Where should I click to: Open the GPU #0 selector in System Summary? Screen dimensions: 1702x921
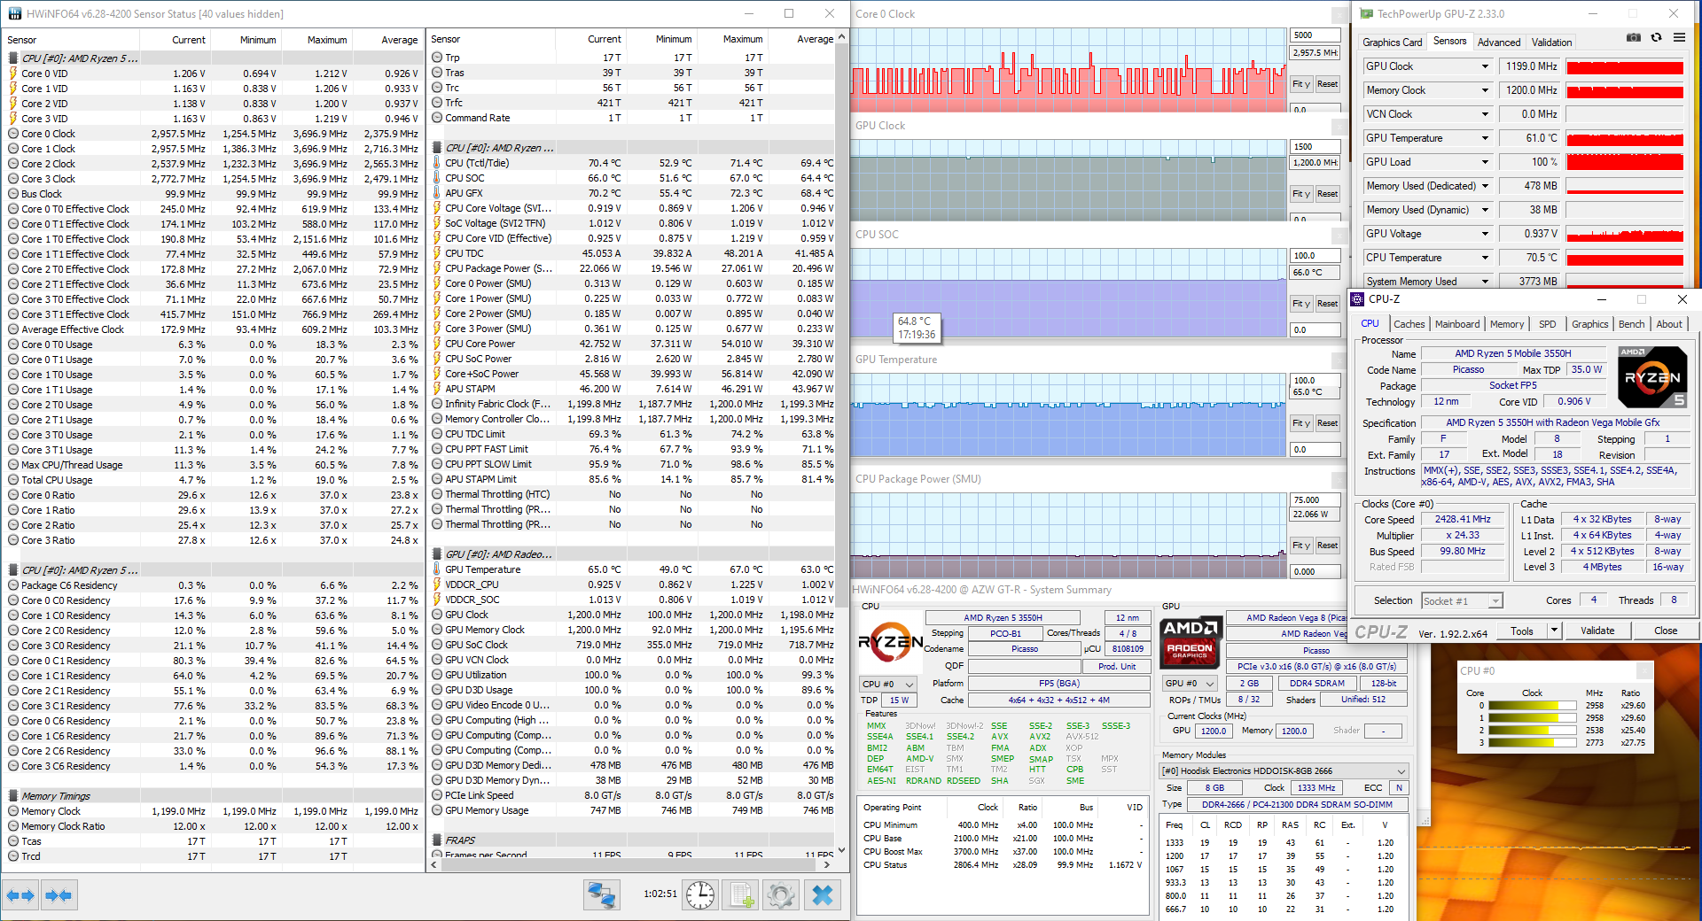pyautogui.click(x=1188, y=684)
